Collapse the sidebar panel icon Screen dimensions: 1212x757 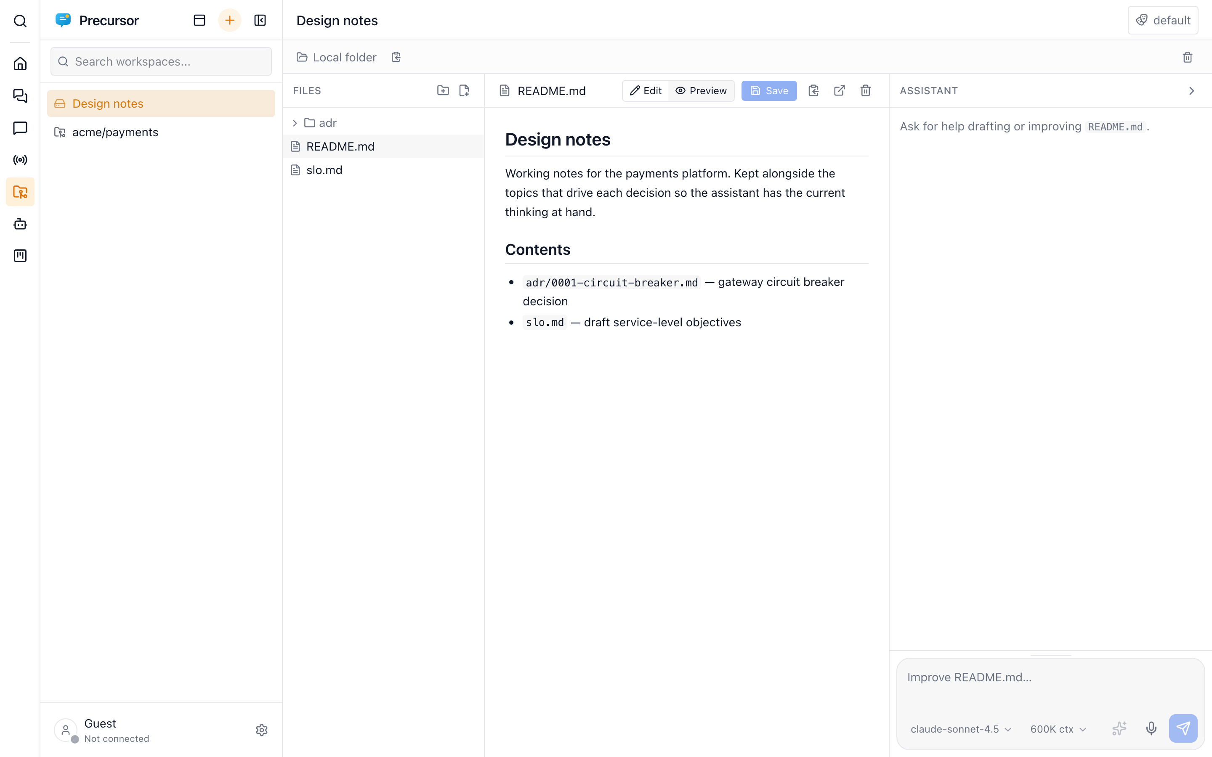pyautogui.click(x=260, y=20)
